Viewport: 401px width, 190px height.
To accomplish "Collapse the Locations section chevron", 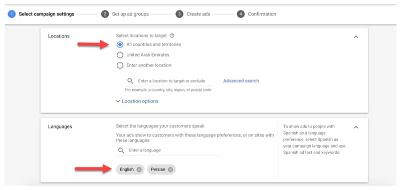I will [356, 36].
